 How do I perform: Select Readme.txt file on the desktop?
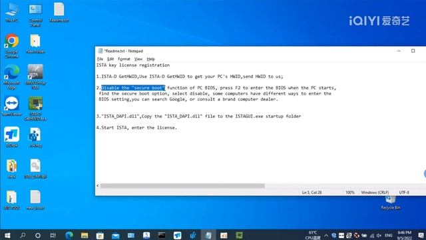coord(59,12)
